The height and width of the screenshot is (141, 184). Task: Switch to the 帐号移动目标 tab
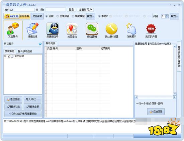point(25,51)
